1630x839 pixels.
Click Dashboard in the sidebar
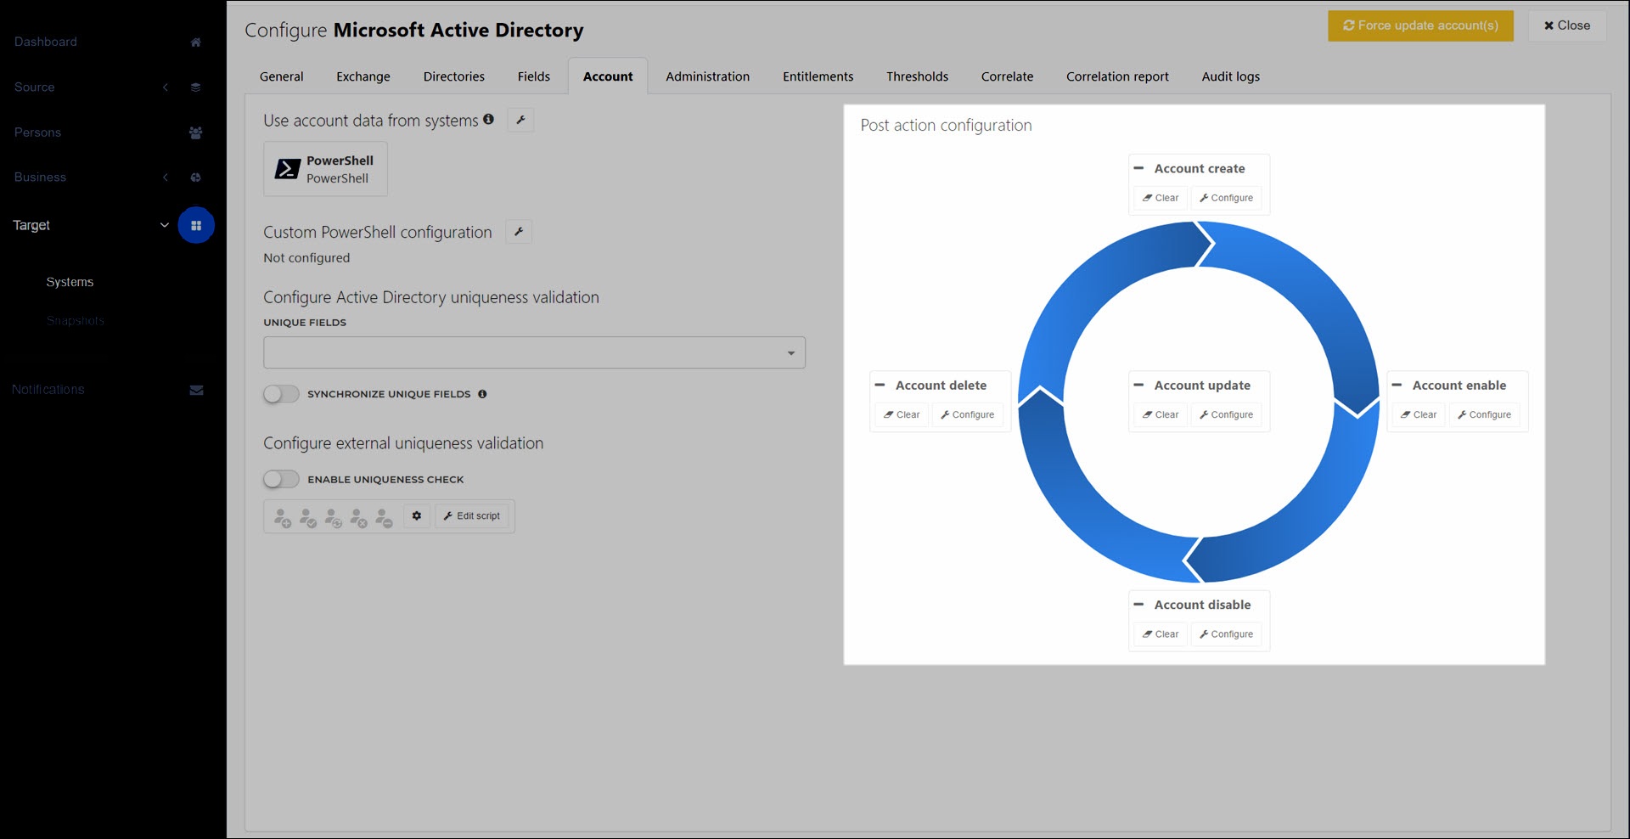click(x=46, y=42)
